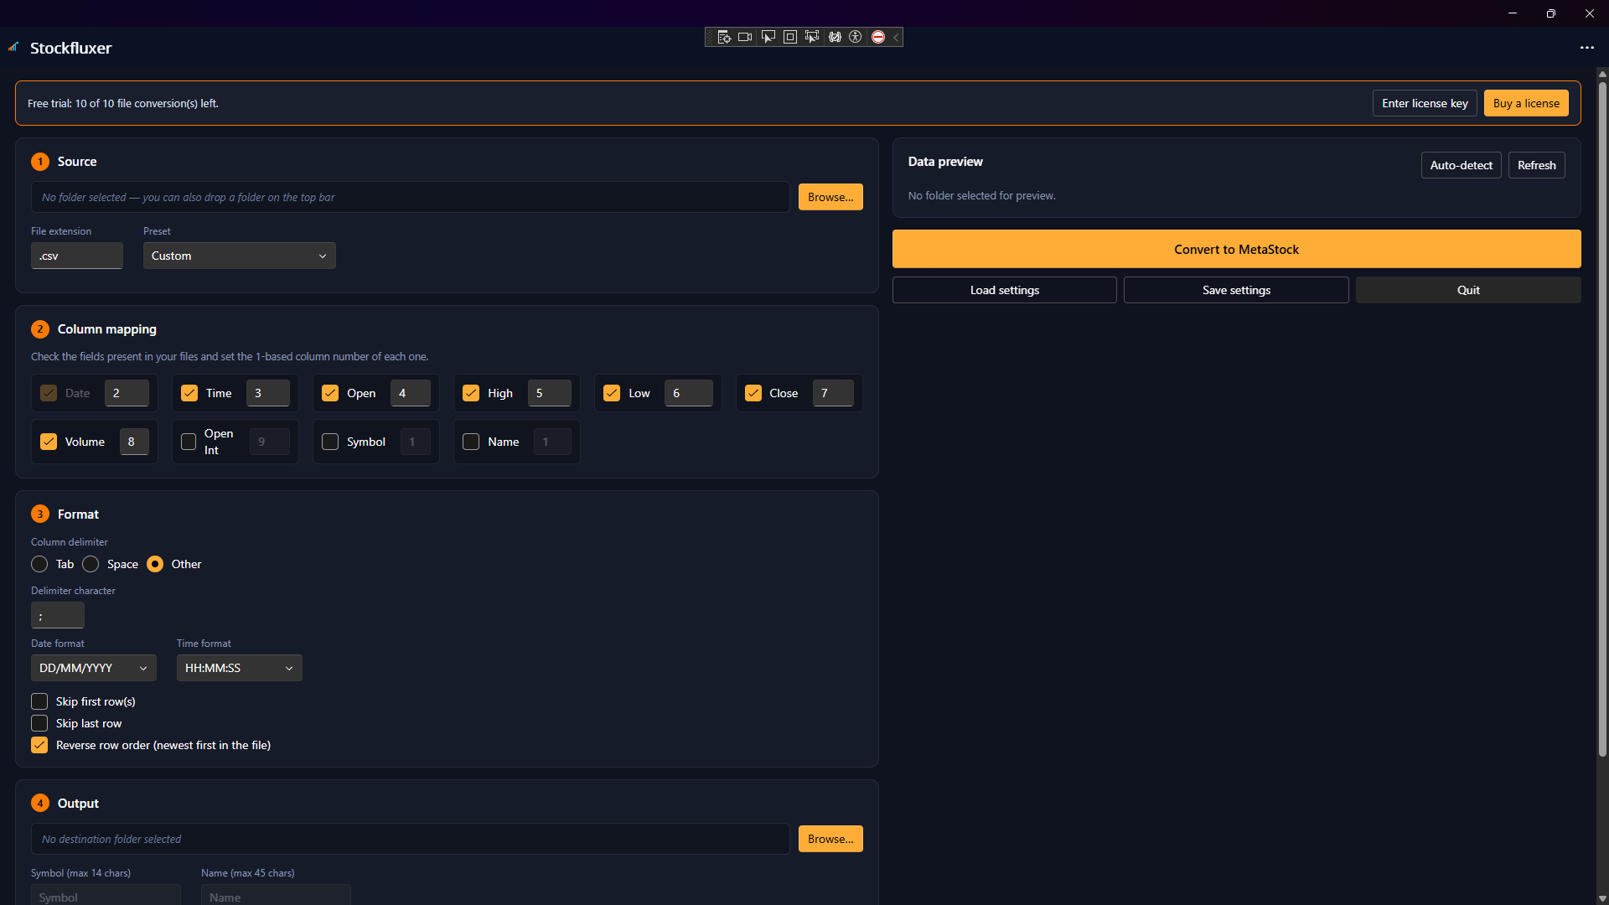Image resolution: width=1609 pixels, height=905 pixels.
Task: Click the 'Free trial: 10 of 10' text
Action: (122, 103)
